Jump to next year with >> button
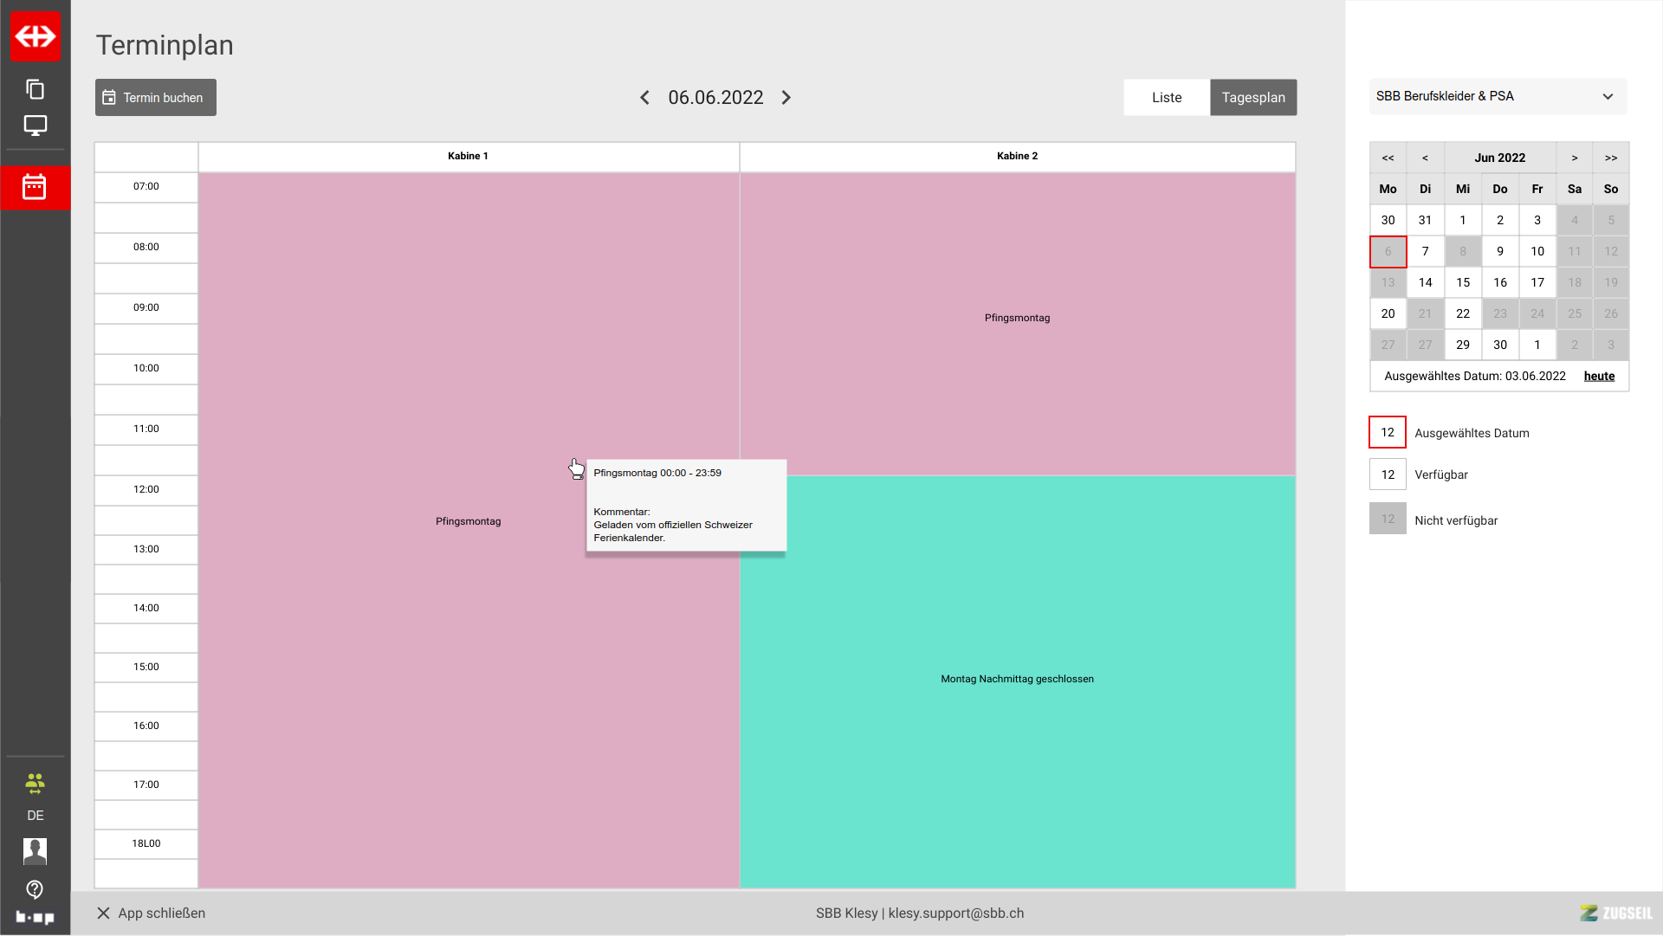 tap(1610, 158)
